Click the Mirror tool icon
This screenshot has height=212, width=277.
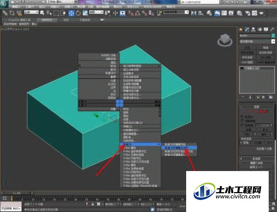click(x=193, y=13)
